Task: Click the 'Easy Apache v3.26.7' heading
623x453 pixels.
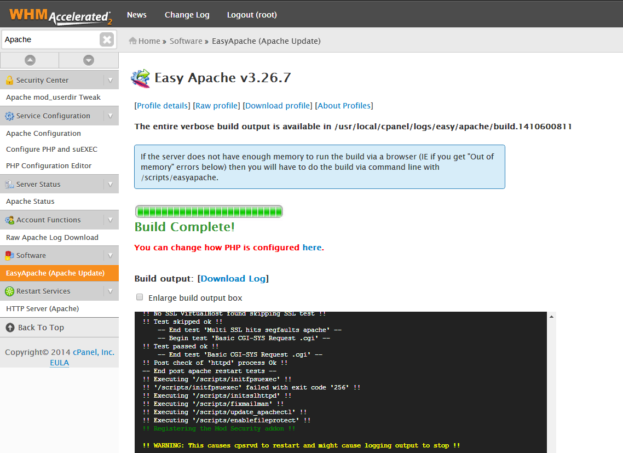Action: (223, 78)
